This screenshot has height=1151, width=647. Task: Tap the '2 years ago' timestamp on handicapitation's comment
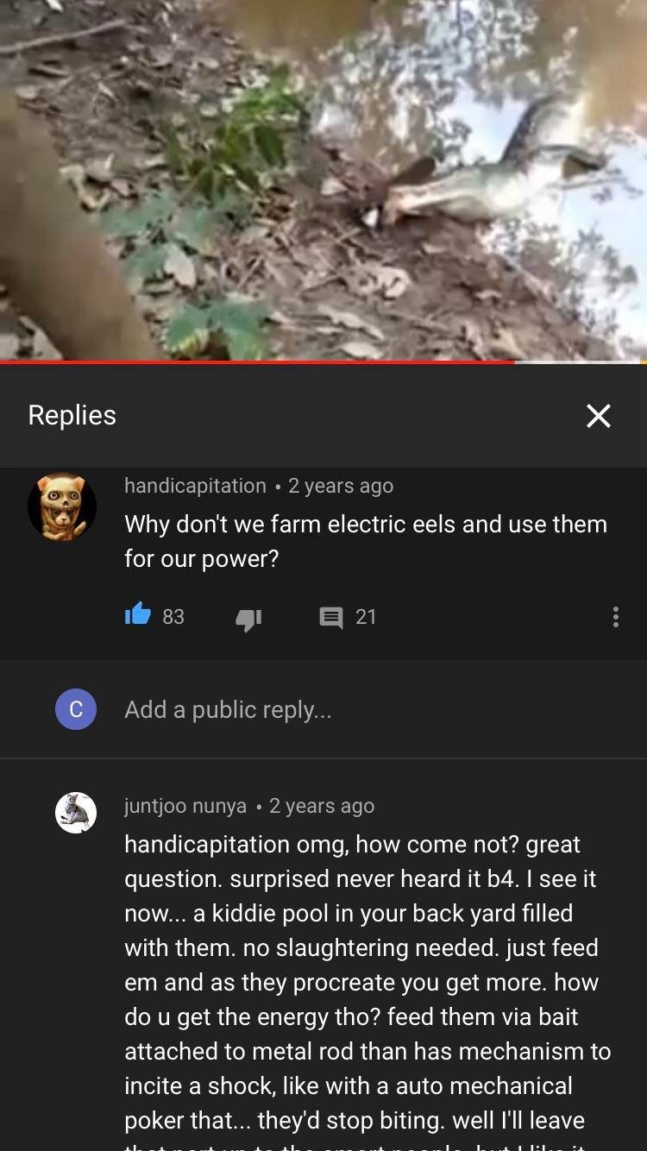coord(341,486)
